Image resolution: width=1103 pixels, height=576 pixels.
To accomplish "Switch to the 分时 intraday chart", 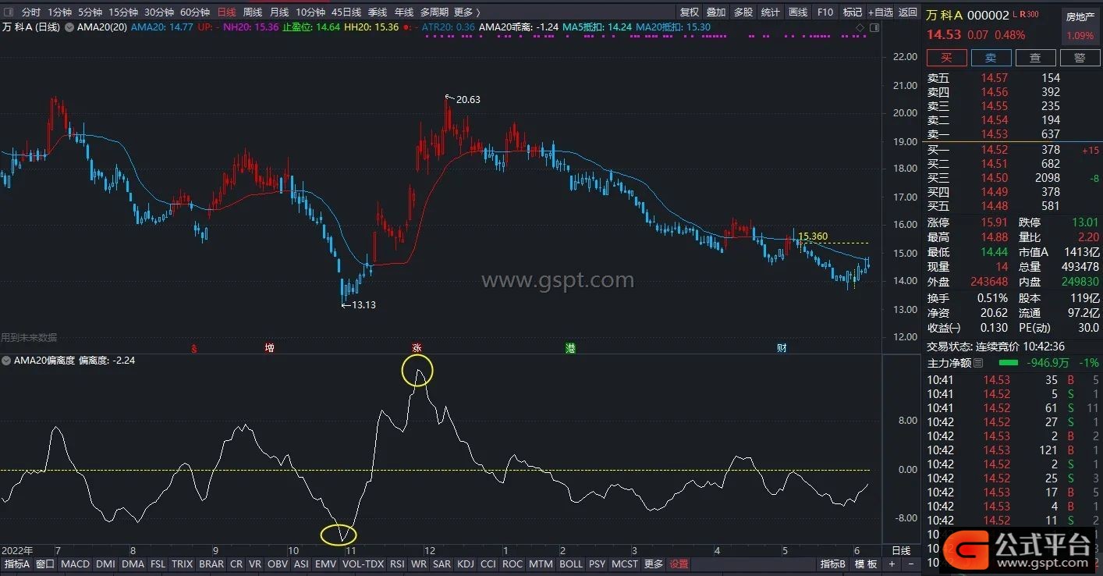I will click(31, 12).
